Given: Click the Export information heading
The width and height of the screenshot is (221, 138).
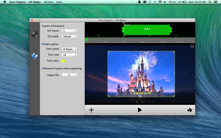Looking at the screenshot, I should click(x=53, y=26).
